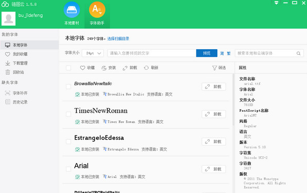Image resolution: width=307 pixels, height=193 pixels.
Task: Open the top-right dropdown menu arrow icon
Action: pos(276,3)
